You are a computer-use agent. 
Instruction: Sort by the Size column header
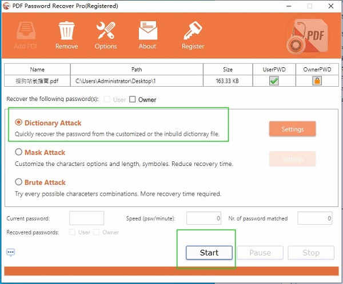[228, 70]
